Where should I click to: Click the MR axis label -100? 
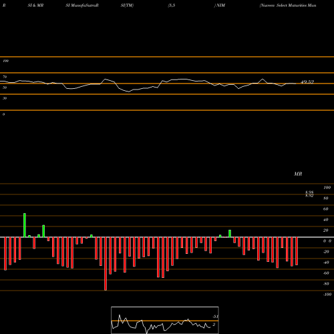[x=327, y=295]
